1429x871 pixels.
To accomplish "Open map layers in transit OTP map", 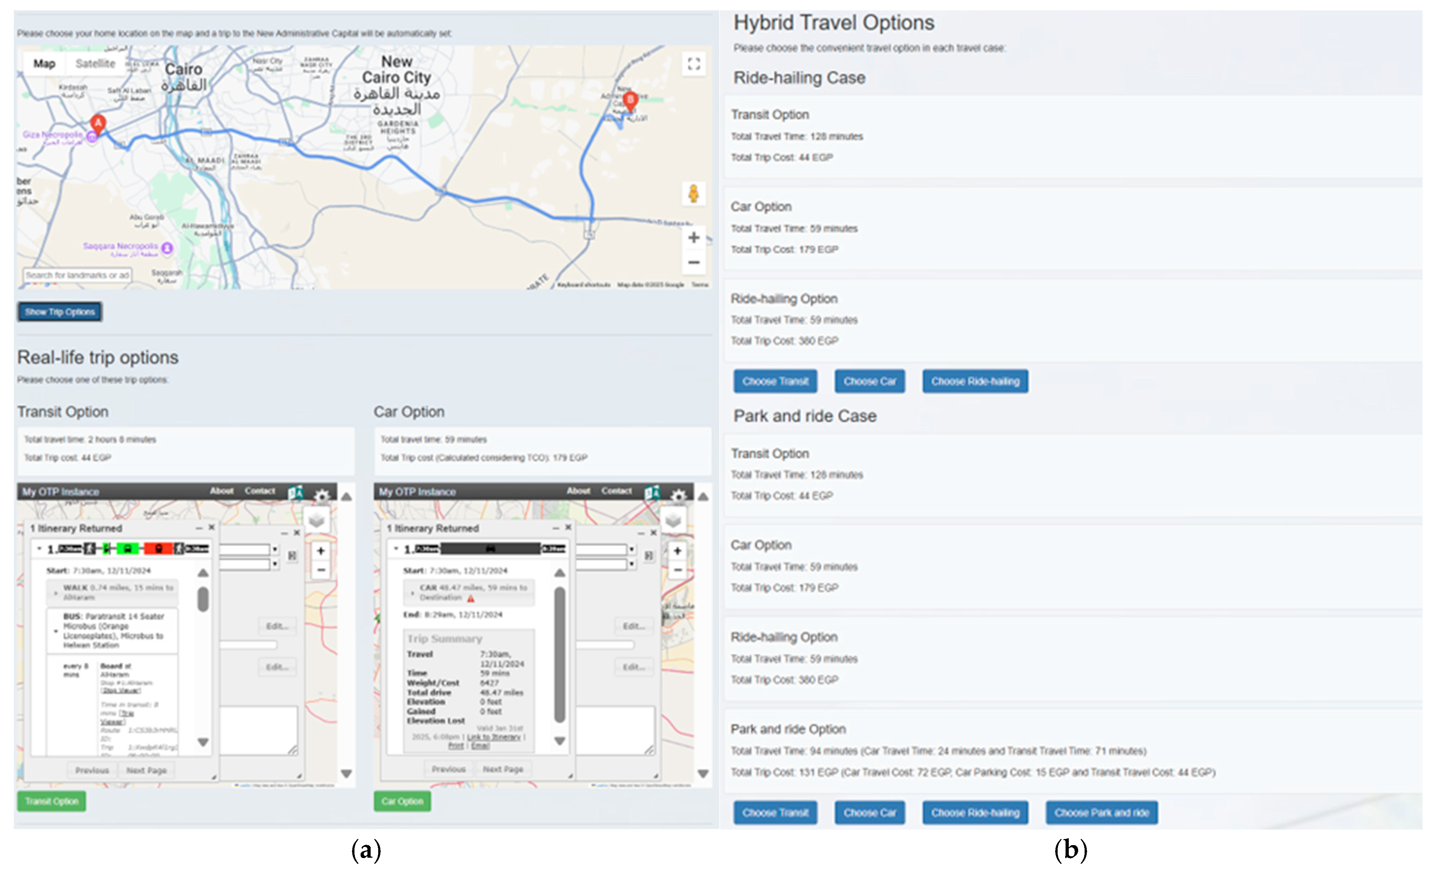I will click(317, 520).
